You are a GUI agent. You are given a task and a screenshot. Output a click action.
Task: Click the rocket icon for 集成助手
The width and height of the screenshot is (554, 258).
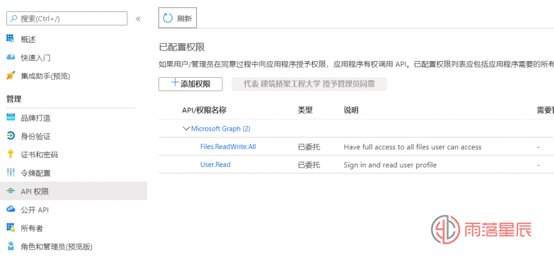tap(11, 76)
